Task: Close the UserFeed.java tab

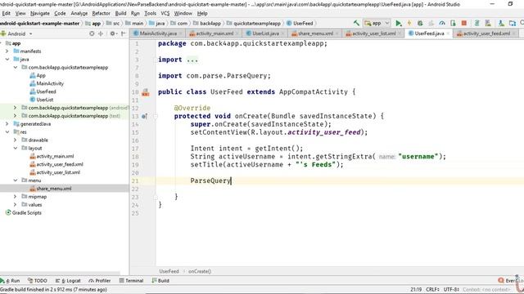Action: [x=448, y=33]
